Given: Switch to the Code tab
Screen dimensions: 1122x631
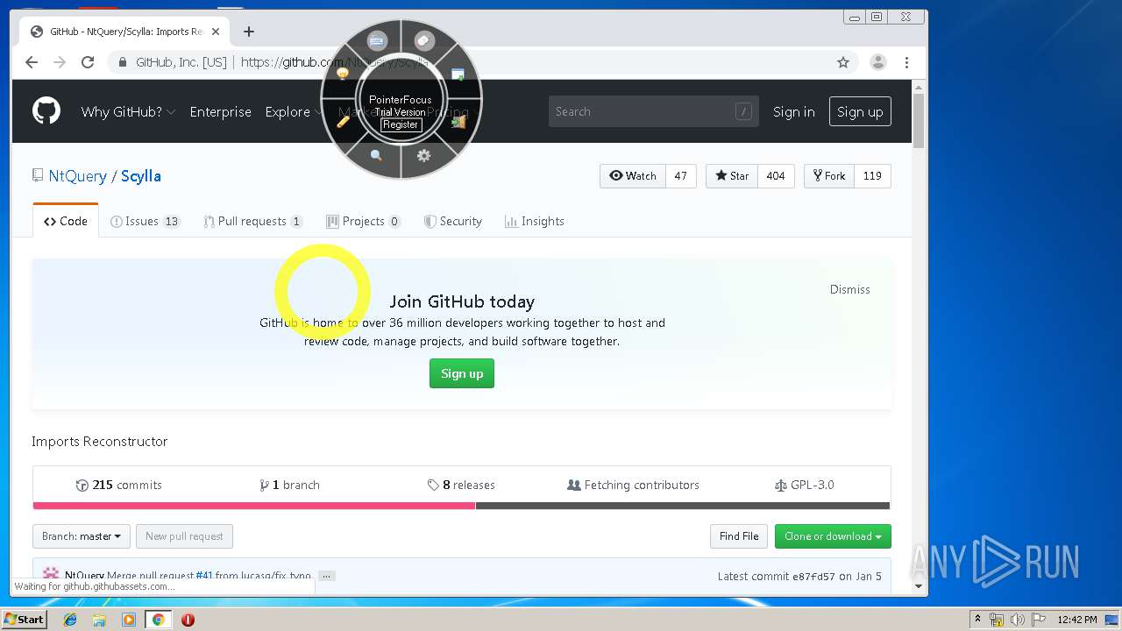Looking at the screenshot, I should point(66,221).
